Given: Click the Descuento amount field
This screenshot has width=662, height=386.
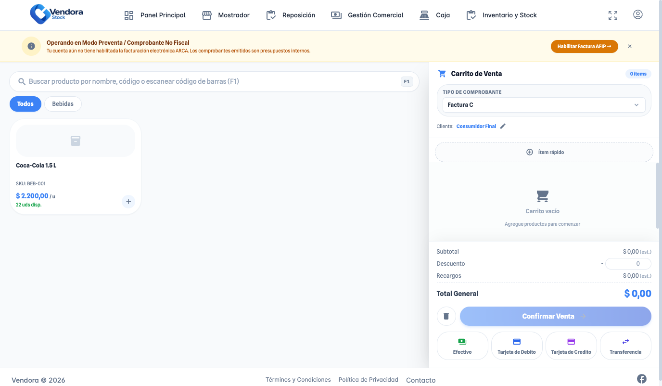Looking at the screenshot, I should click(x=628, y=264).
